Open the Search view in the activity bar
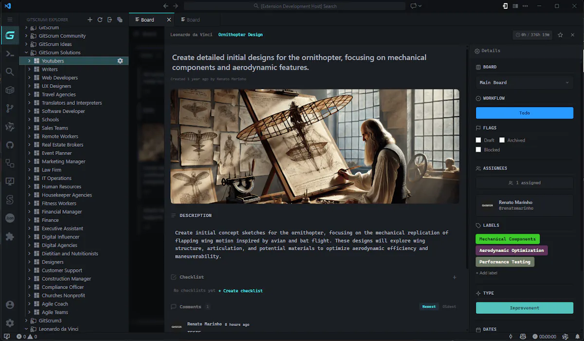 pyautogui.click(x=10, y=72)
